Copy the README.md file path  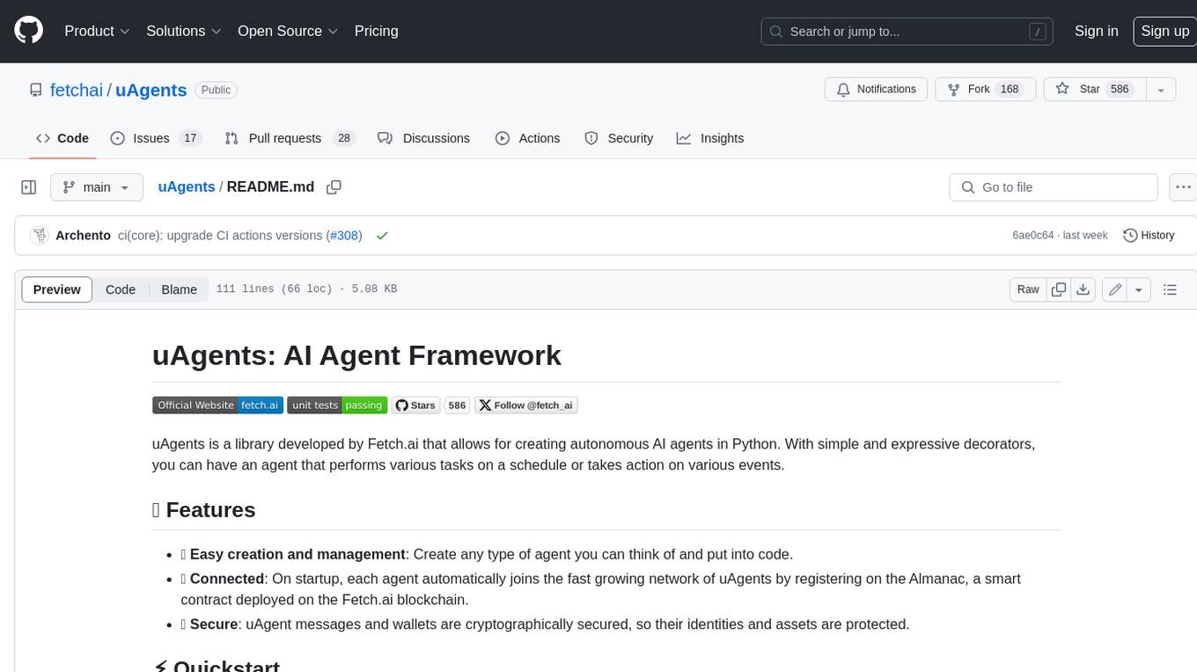point(334,186)
